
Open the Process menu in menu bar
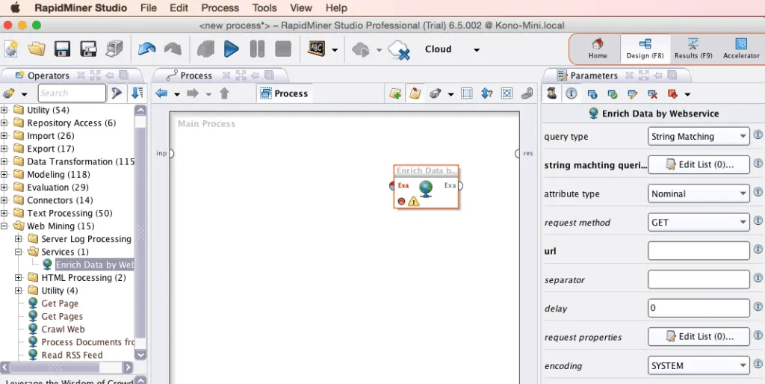click(x=220, y=7)
